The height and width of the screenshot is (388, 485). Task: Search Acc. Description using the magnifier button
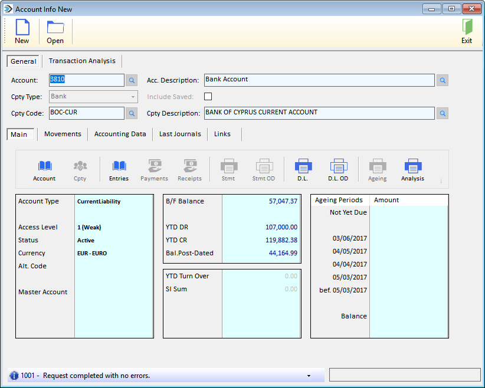pyautogui.click(x=443, y=80)
